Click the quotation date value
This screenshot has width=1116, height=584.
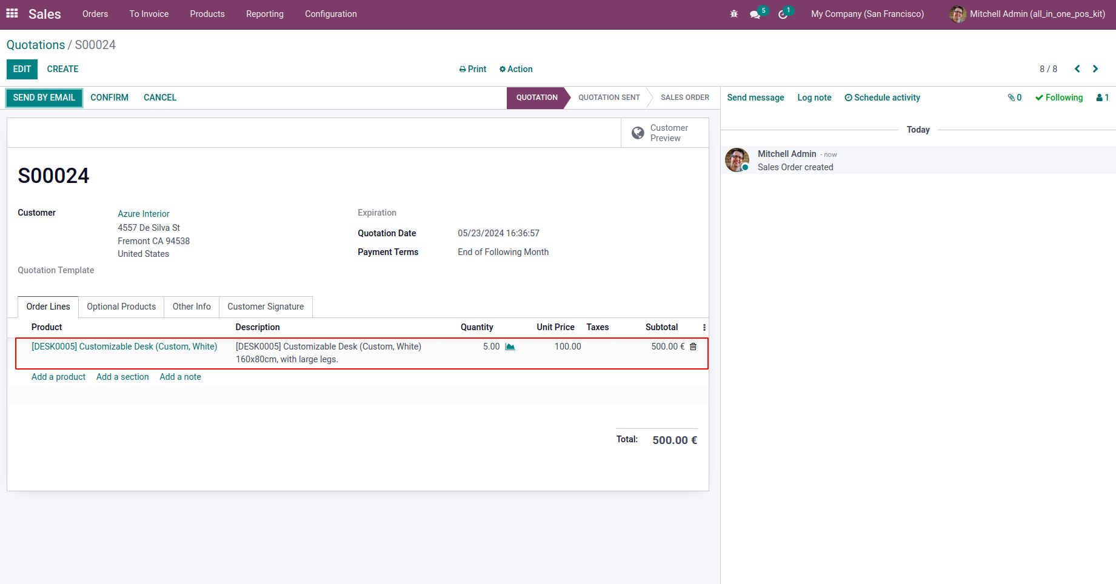[x=498, y=233]
